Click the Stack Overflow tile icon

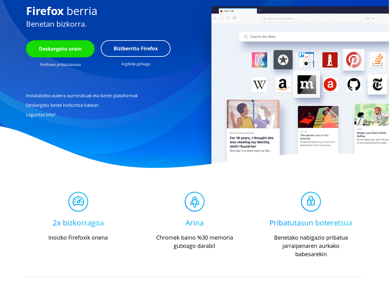click(377, 60)
